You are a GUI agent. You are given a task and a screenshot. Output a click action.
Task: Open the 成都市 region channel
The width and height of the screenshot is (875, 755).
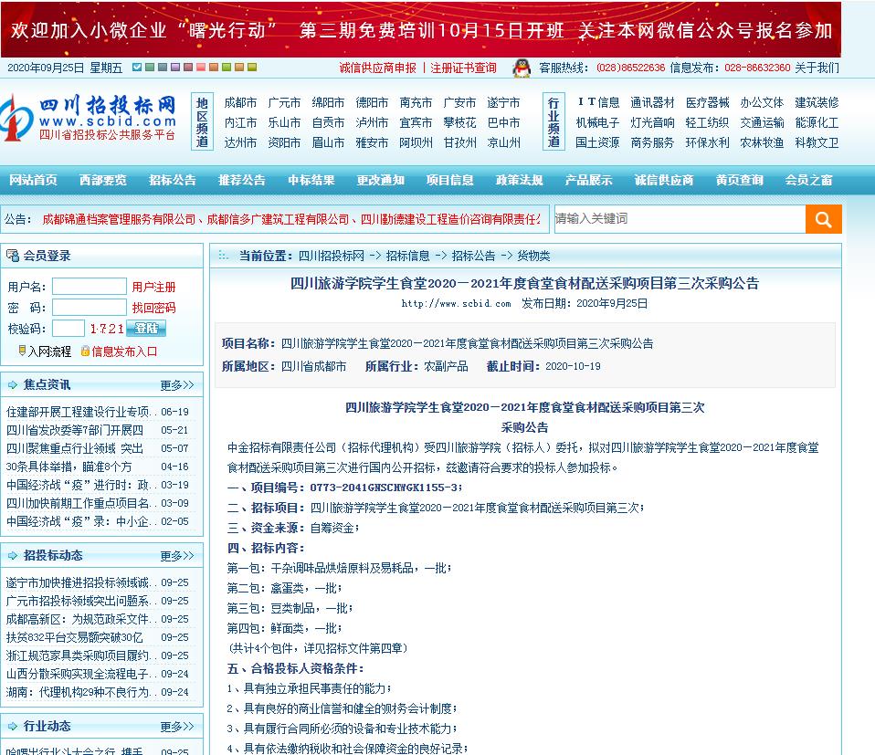pyautogui.click(x=240, y=102)
